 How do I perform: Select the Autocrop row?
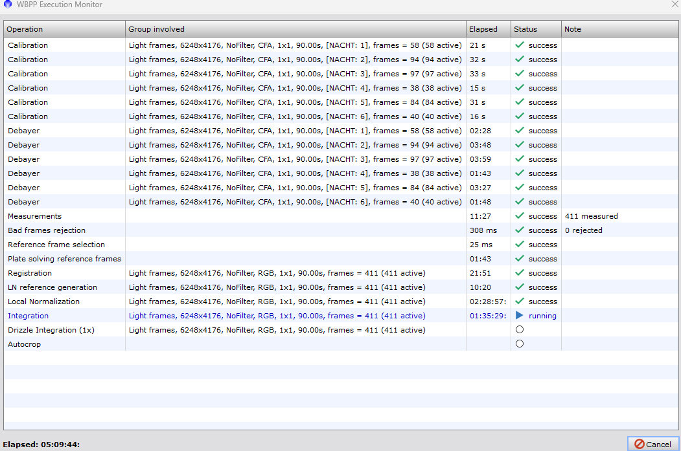tap(341, 344)
